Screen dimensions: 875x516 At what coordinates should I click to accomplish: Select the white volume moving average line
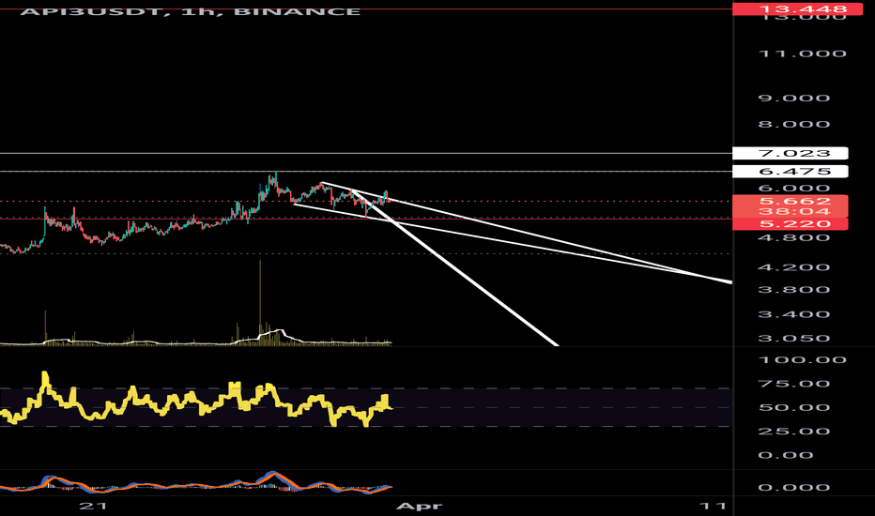[196, 340]
